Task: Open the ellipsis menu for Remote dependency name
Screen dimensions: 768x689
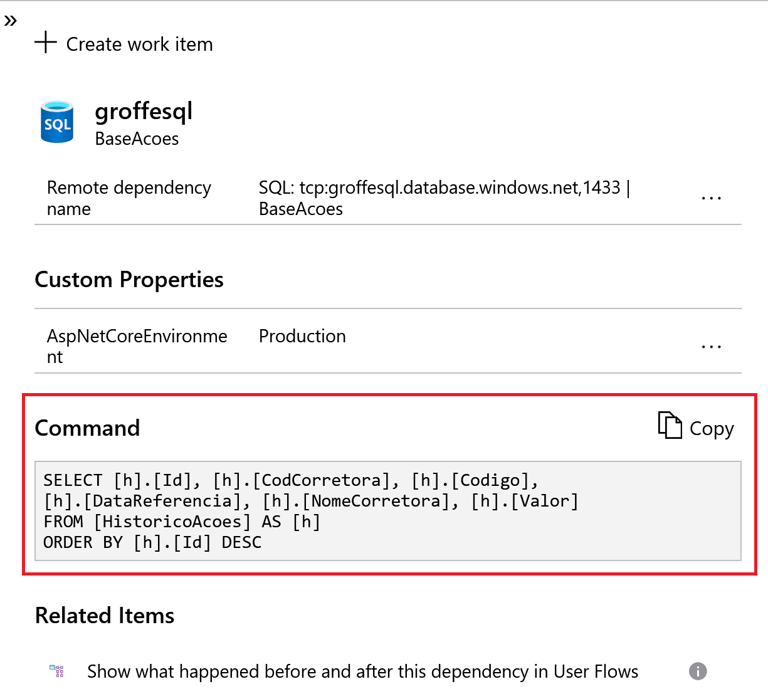Action: 711,197
